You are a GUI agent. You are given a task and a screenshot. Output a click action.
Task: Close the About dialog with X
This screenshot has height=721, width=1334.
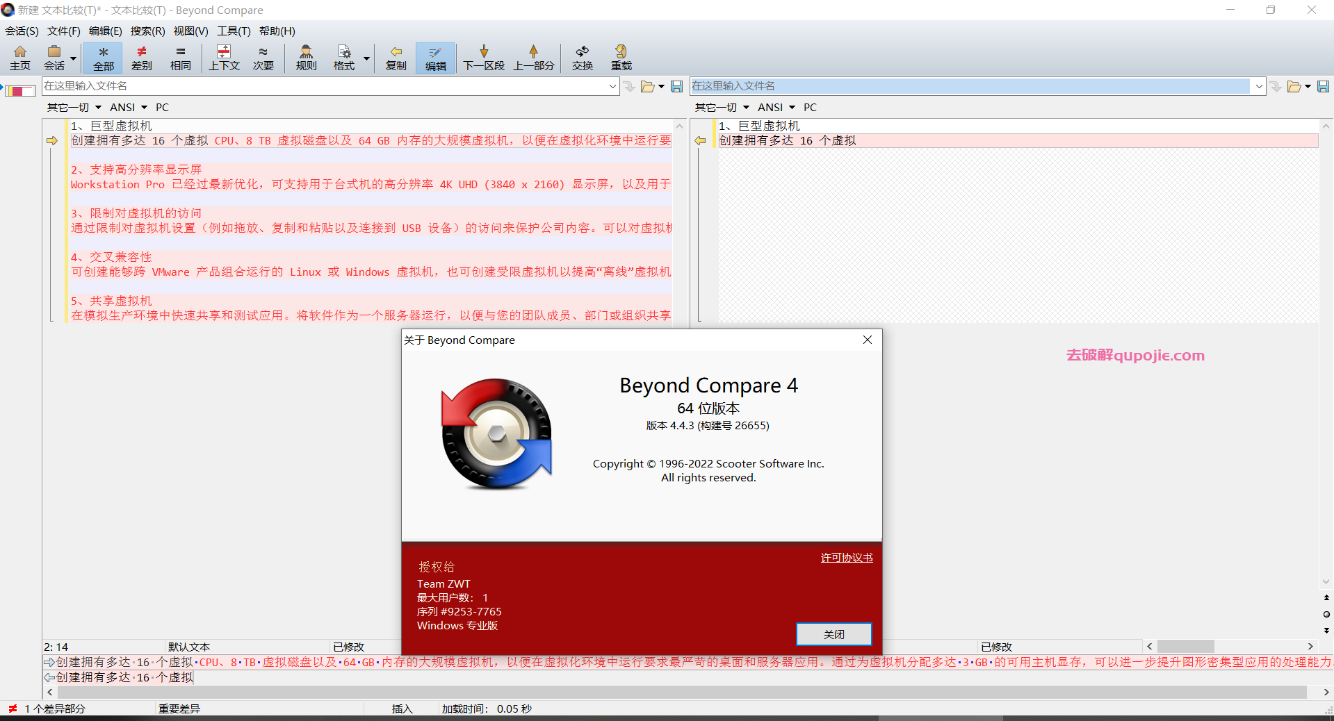point(867,340)
